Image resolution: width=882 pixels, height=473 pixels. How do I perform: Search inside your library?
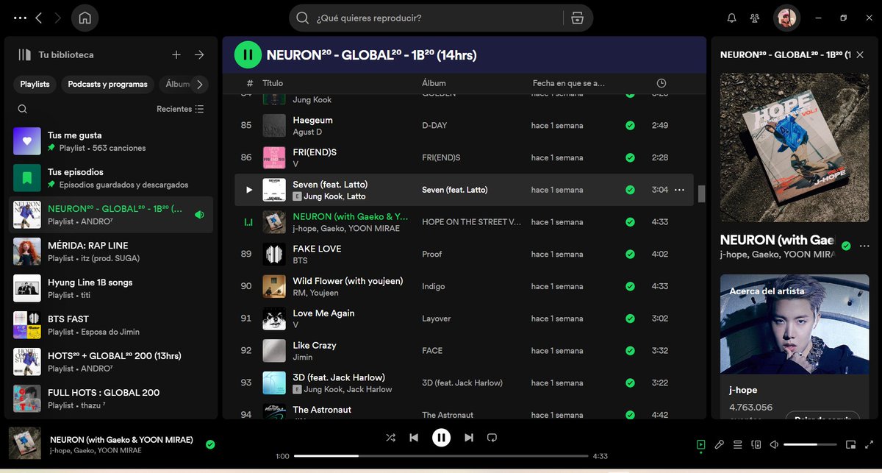point(23,109)
